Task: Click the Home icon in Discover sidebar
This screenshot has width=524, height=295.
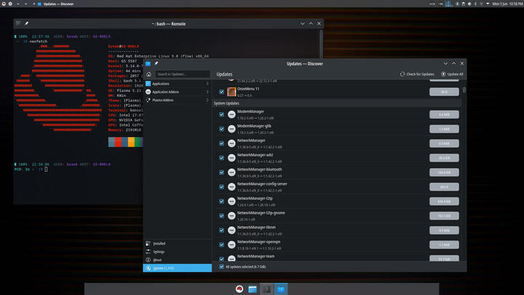Action: pyautogui.click(x=148, y=74)
